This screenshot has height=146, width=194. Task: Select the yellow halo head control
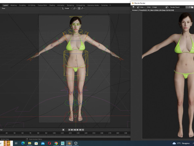click(76, 17)
